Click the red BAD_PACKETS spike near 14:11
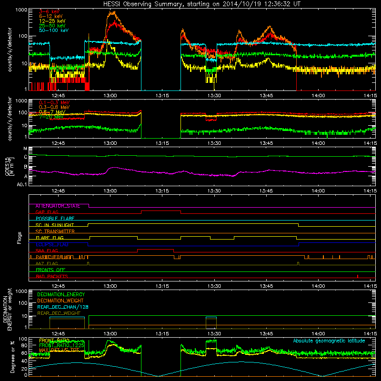The width and height of the screenshot is (381, 381). pyautogui.click(x=358, y=276)
